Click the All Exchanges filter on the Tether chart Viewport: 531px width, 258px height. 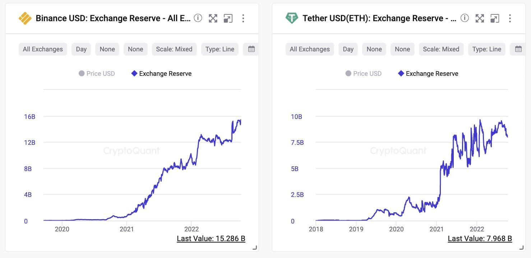(x=309, y=49)
